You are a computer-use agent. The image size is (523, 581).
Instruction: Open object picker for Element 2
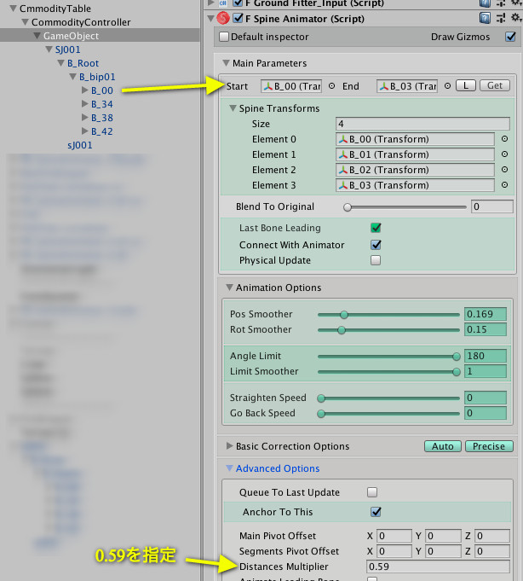(504, 169)
